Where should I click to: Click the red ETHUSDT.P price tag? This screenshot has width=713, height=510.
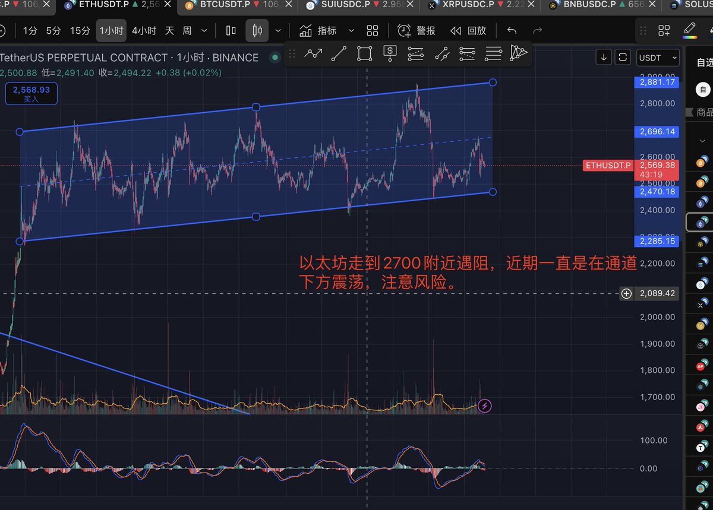[x=608, y=166]
